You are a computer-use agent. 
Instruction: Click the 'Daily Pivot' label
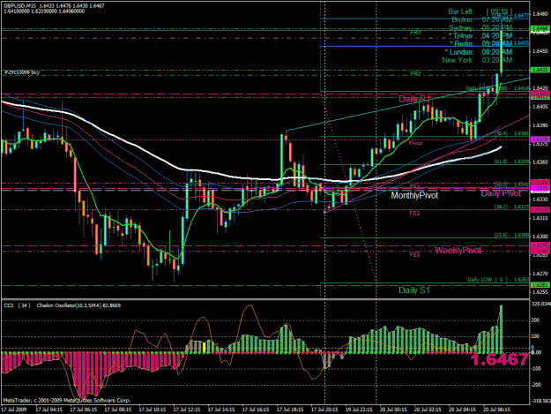501,193
